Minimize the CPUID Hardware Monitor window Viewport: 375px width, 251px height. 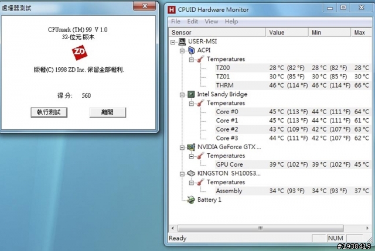coord(330,8)
